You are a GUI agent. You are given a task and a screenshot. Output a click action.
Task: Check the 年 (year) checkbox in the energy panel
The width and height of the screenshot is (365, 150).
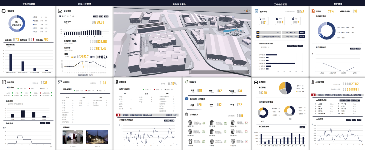click(71, 16)
